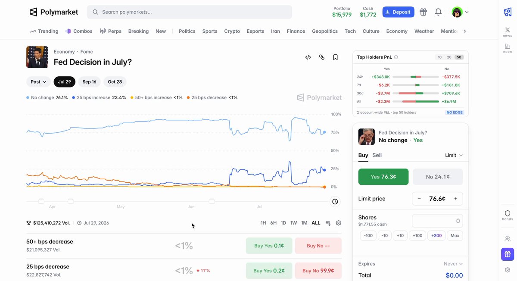Add shares using the +200 button
The width and height of the screenshot is (517, 281).
(x=436, y=236)
